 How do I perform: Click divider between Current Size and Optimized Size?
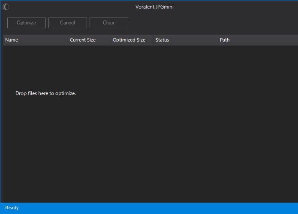pos(111,40)
